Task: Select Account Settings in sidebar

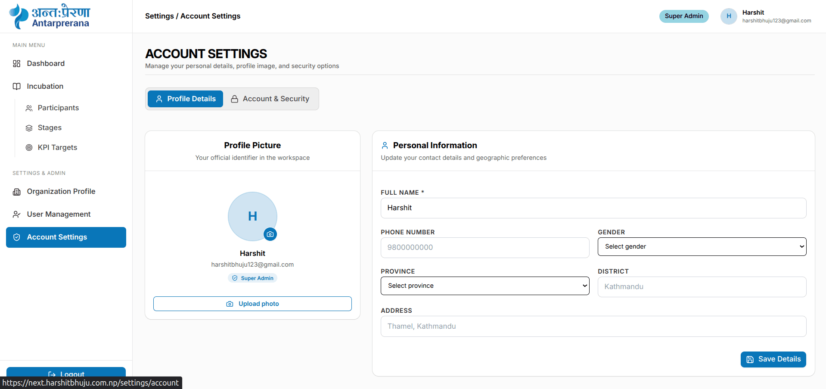Action: pos(66,237)
